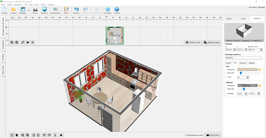Select the ruler measure tool in plan

pyautogui.click(x=23, y=42)
